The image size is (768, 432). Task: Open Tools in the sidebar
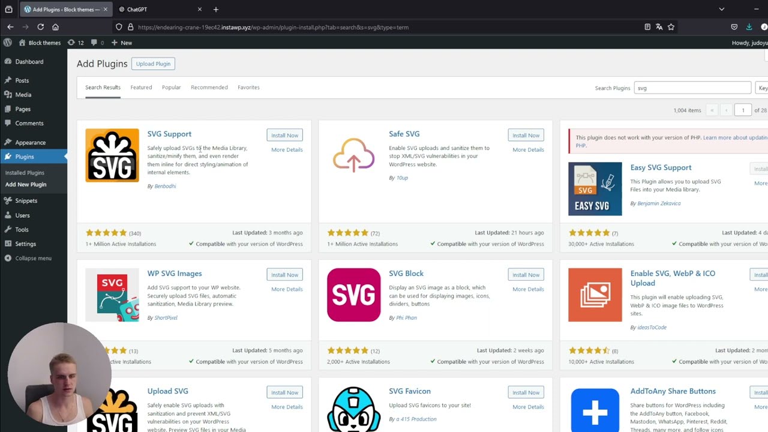[22, 230]
